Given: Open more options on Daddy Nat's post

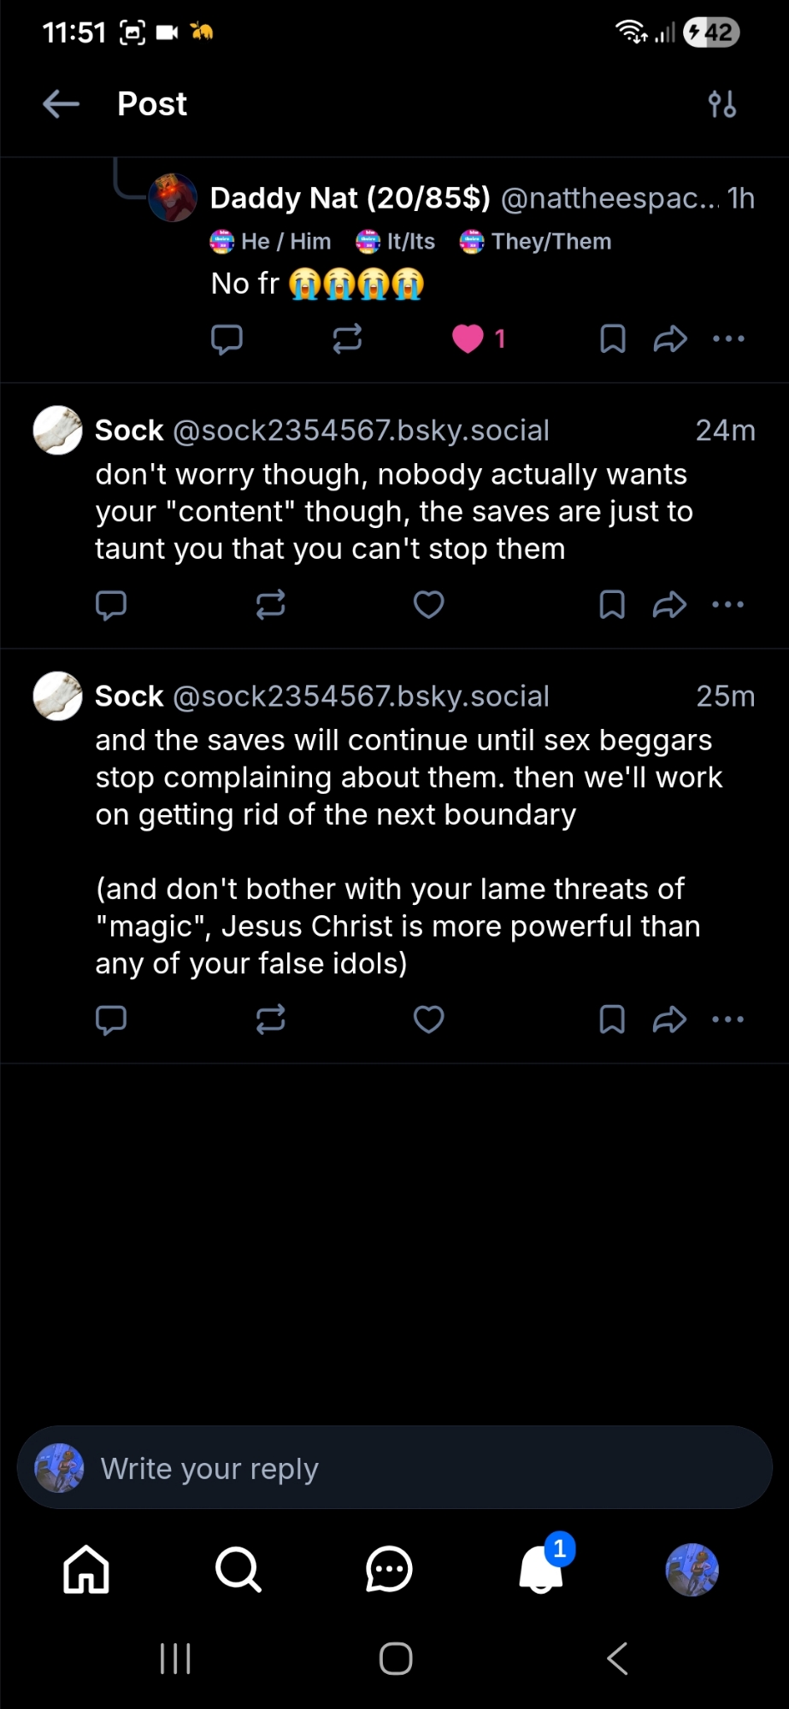Looking at the screenshot, I should [x=728, y=339].
